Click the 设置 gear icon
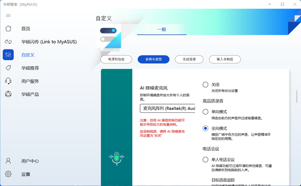Image resolution: width=301 pixels, height=186 pixels. point(8,174)
